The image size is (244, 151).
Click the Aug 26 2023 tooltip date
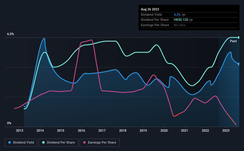coord(149,10)
